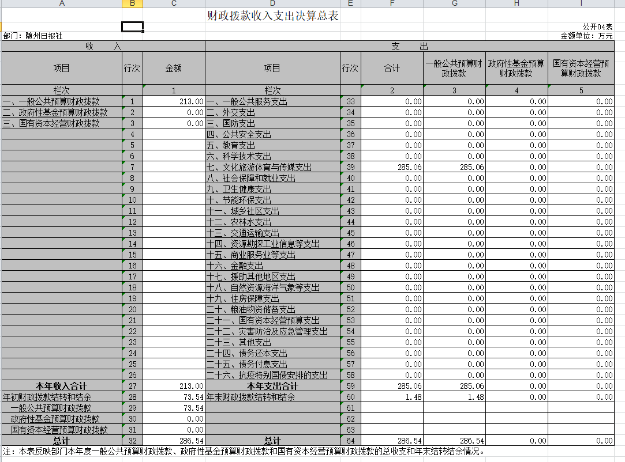625x462 pixels.
Task: Select the column H header
Action: pos(517,4)
